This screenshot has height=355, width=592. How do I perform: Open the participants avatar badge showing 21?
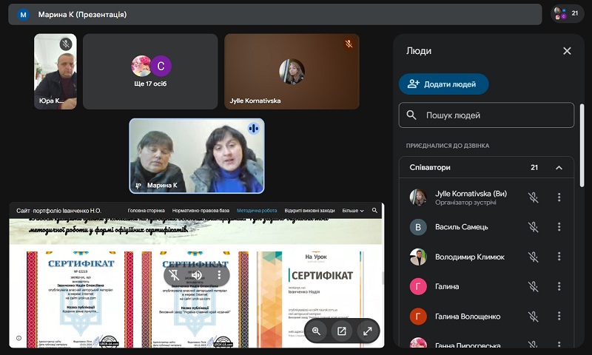[x=568, y=13]
